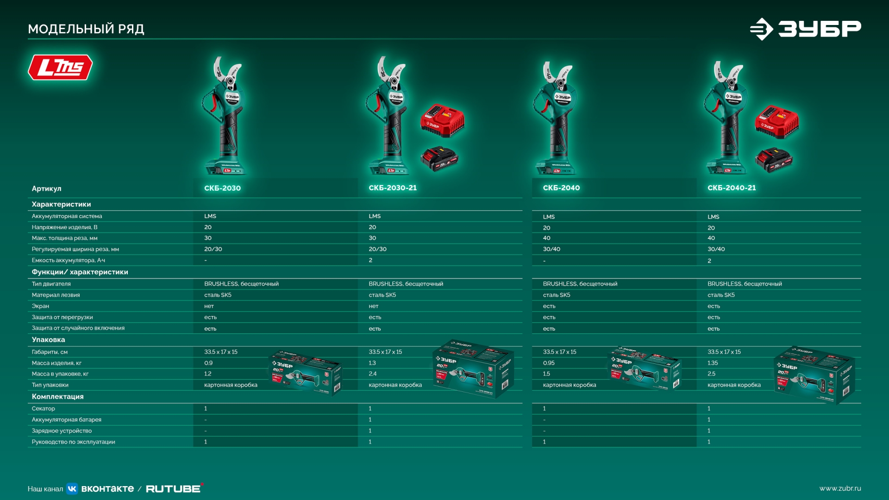889x500 pixels.
Task: Click the Характеристики section header
Action: pyautogui.click(x=61, y=204)
